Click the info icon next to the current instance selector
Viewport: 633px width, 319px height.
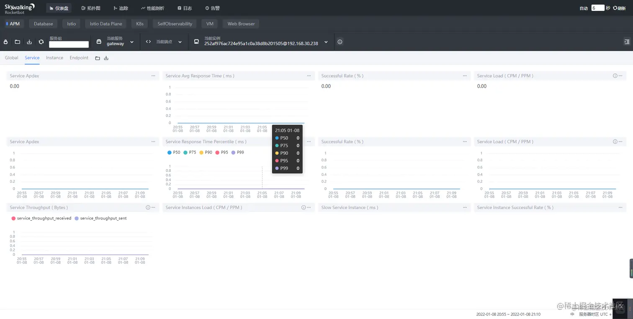click(340, 42)
